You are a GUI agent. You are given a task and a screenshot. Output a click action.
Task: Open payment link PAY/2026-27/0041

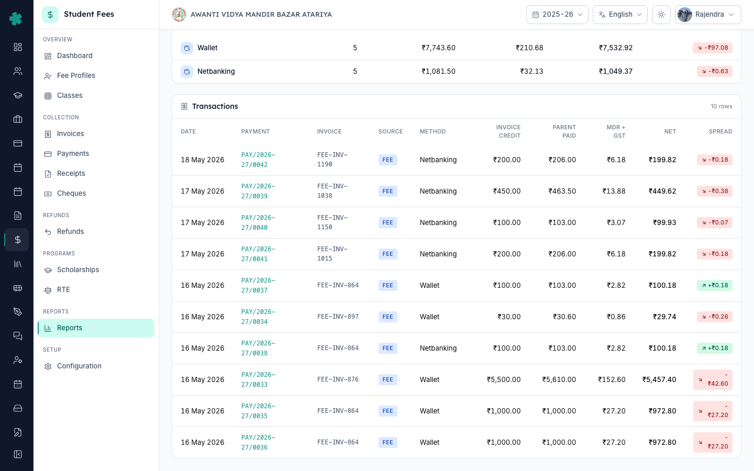258,254
